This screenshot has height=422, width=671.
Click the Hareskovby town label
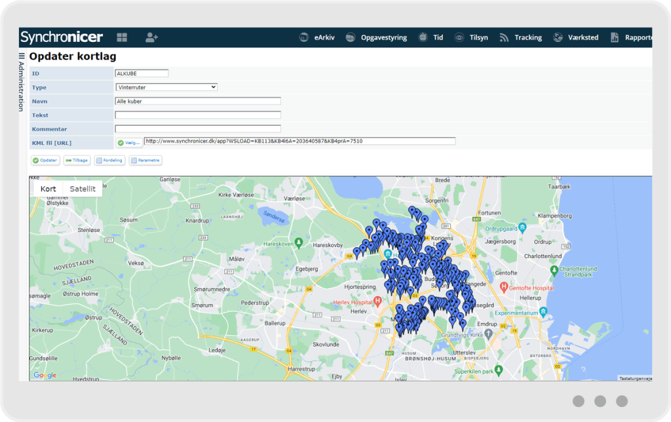click(328, 245)
